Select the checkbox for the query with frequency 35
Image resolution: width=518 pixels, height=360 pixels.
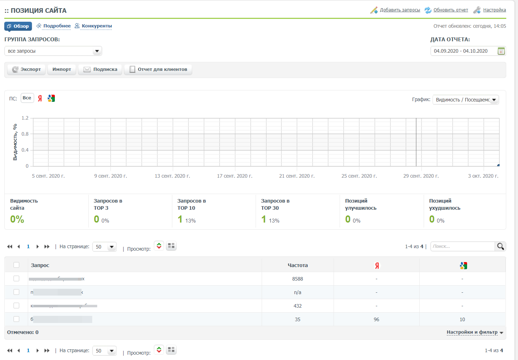pyautogui.click(x=16, y=319)
